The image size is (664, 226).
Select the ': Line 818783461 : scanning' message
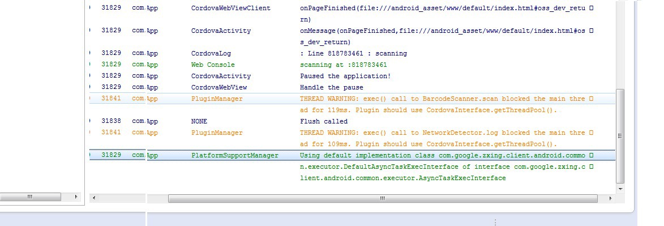[x=353, y=53]
